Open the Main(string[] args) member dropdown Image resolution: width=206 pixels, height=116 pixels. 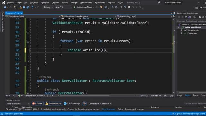point(145,16)
